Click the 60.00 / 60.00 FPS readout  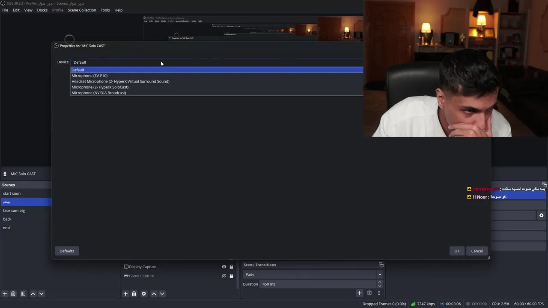point(529,304)
